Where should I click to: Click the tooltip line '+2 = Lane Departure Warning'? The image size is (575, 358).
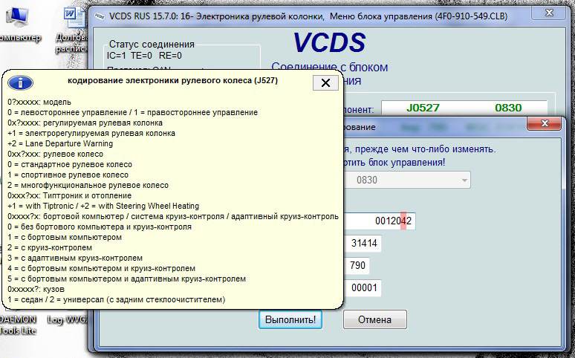[x=60, y=143]
